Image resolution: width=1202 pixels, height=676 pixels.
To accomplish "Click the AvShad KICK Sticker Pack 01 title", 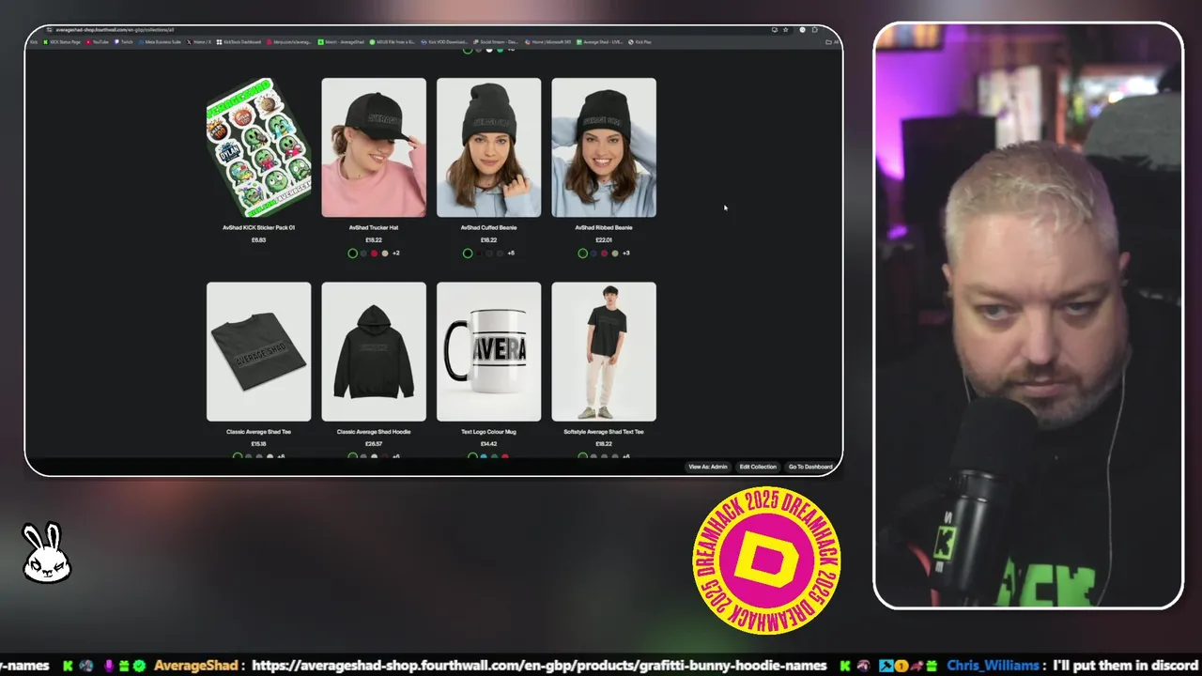I will pos(259,227).
